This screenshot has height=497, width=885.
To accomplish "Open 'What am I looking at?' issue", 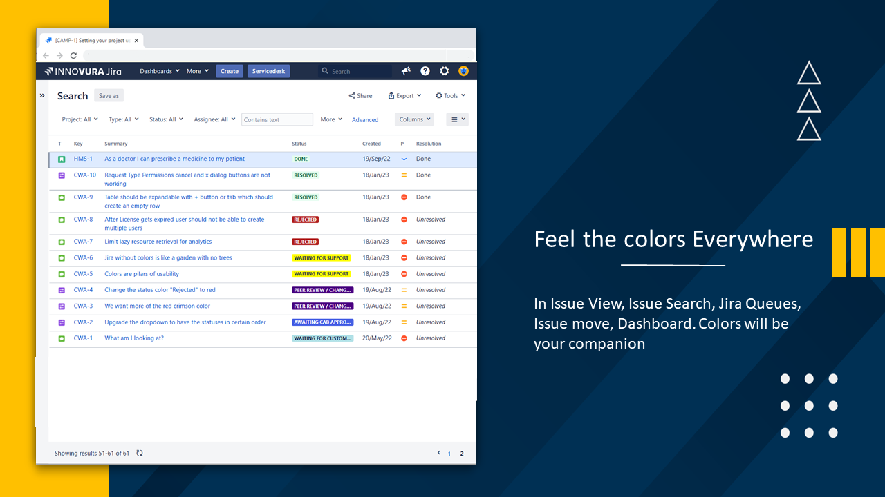I will pyautogui.click(x=134, y=338).
